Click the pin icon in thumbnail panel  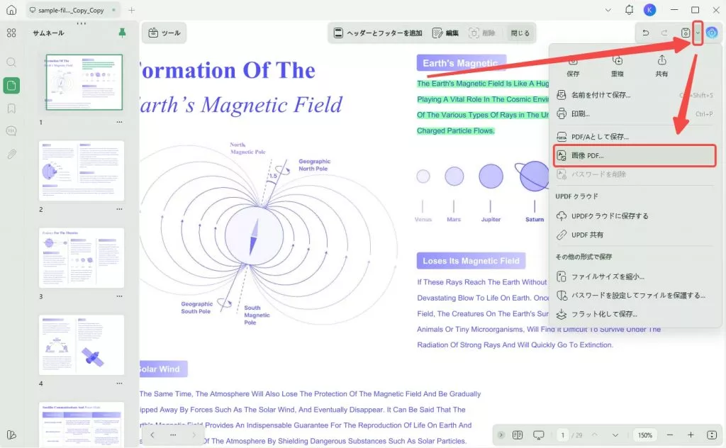pyautogui.click(x=122, y=33)
